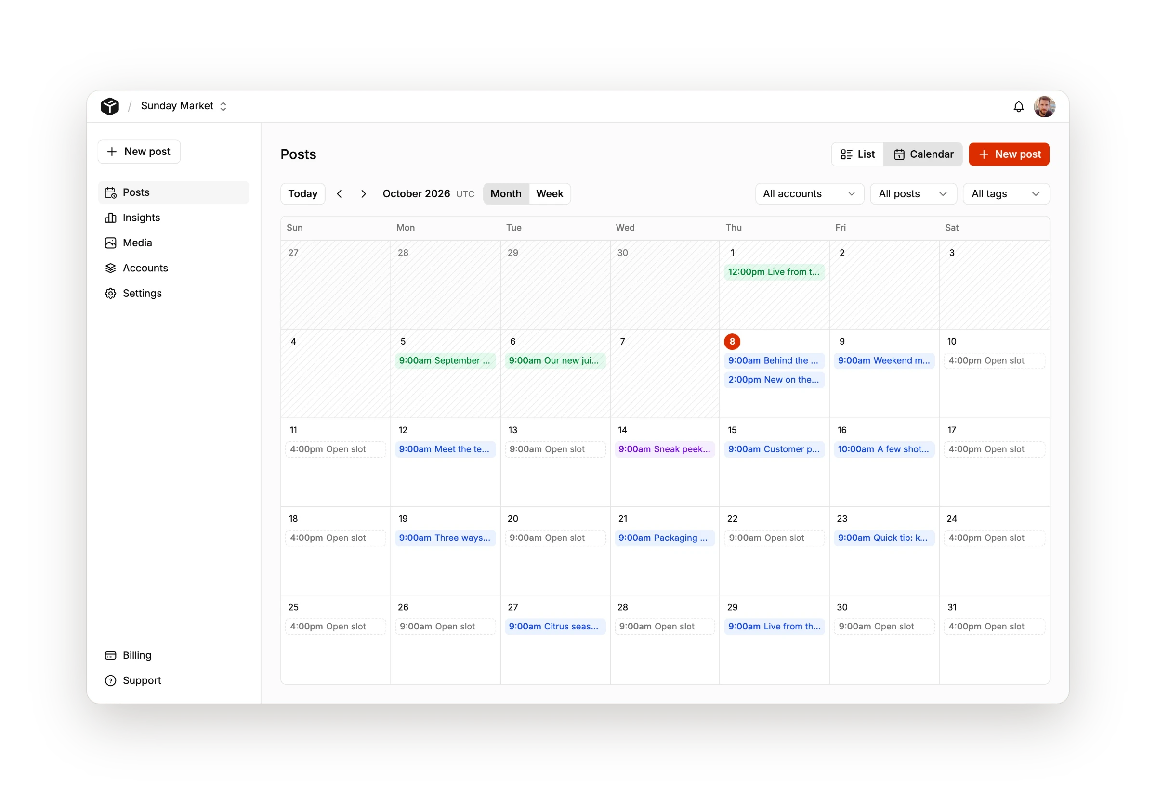
Task: Open the 9:00am September post on the 5th
Action: click(445, 361)
